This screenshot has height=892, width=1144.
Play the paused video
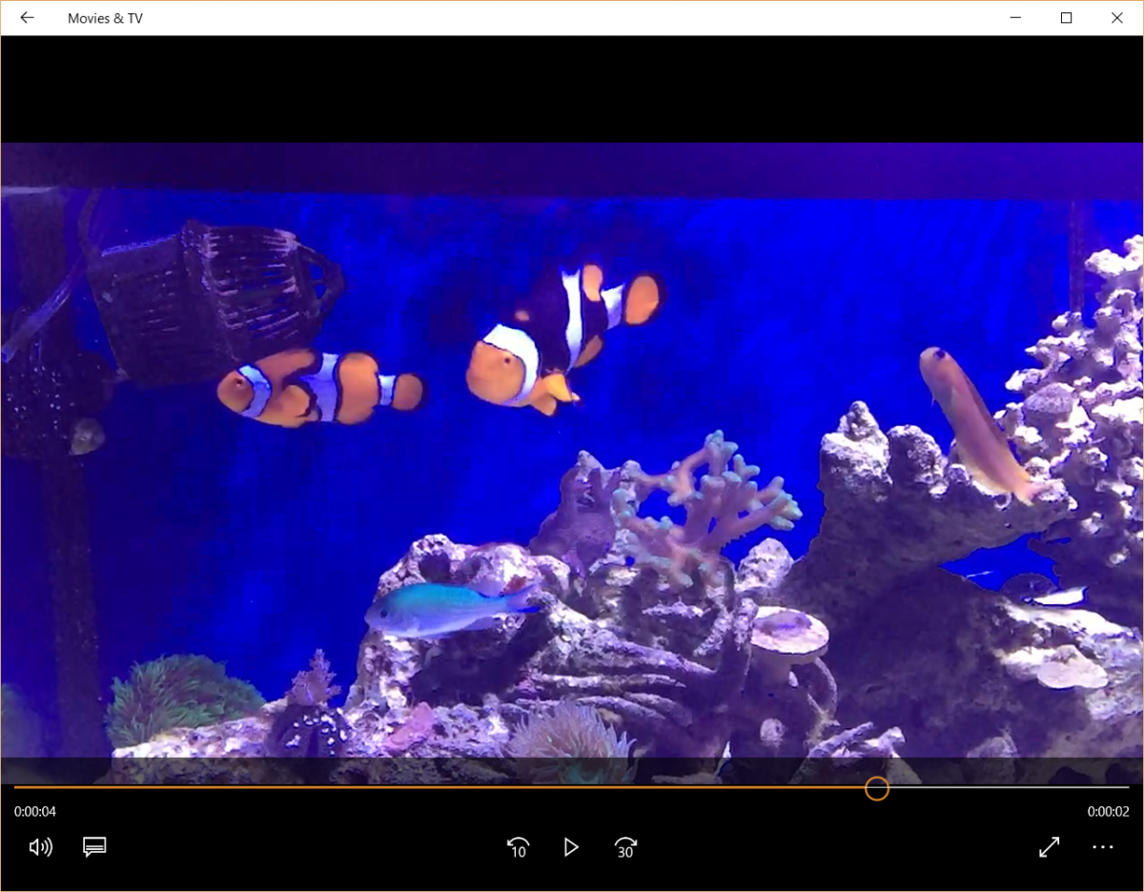tap(571, 846)
